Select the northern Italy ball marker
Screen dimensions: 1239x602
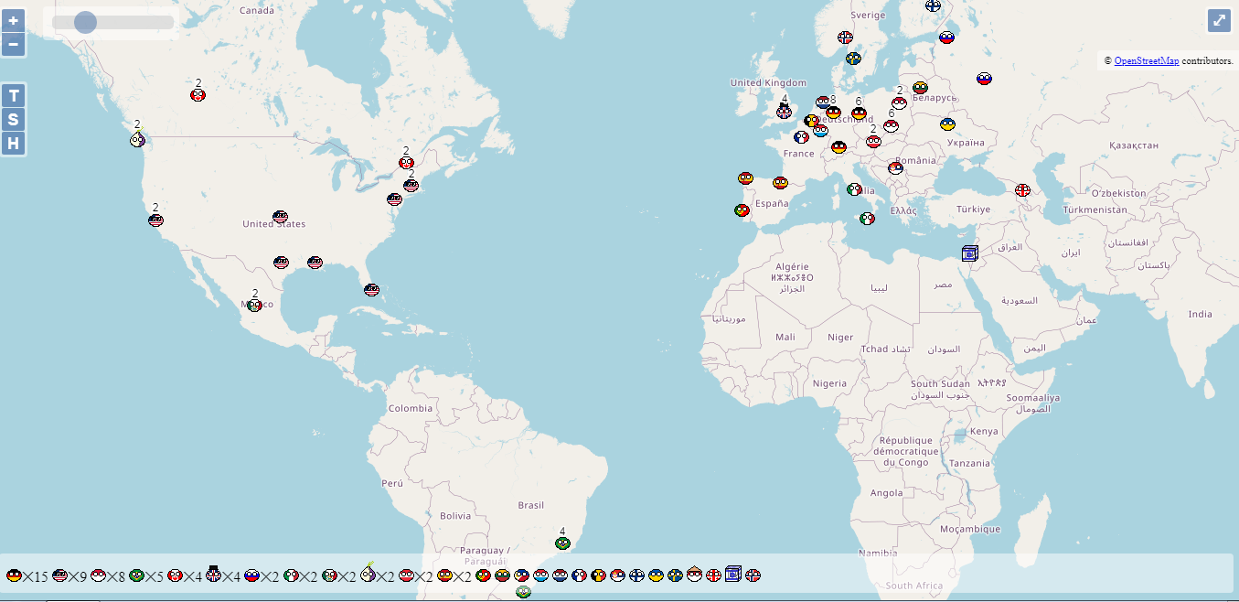tap(854, 189)
